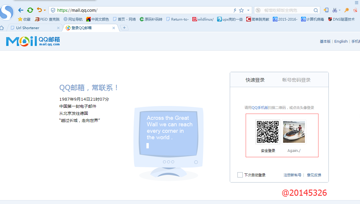Click the security shield icon in the address bar

pyautogui.click(x=53, y=10)
